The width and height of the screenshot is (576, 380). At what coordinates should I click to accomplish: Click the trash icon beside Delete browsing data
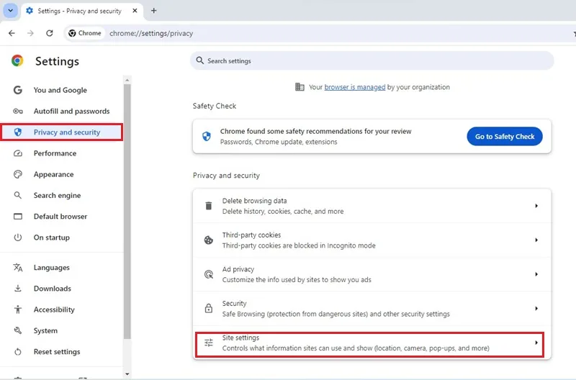tap(208, 206)
